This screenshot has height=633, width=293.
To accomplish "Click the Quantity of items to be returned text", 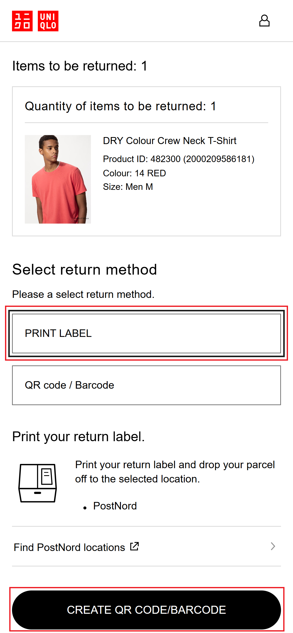I will 120,106.
